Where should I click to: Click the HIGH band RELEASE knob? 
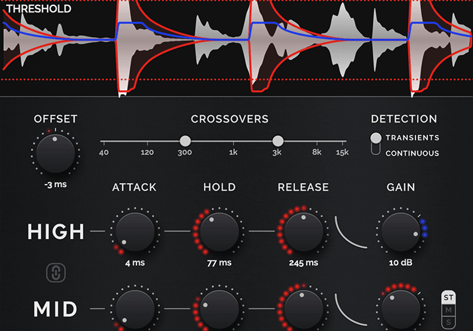[x=303, y=232]
